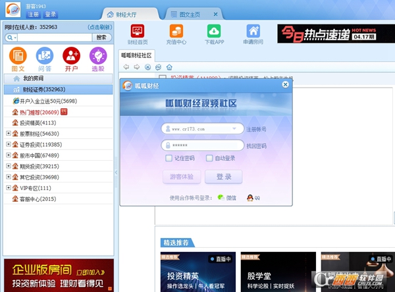The width and height of the screenshot is (395, 292).
Task: Click the sidebar search input field
Action: pyautogui.click(x=55, y=38)
